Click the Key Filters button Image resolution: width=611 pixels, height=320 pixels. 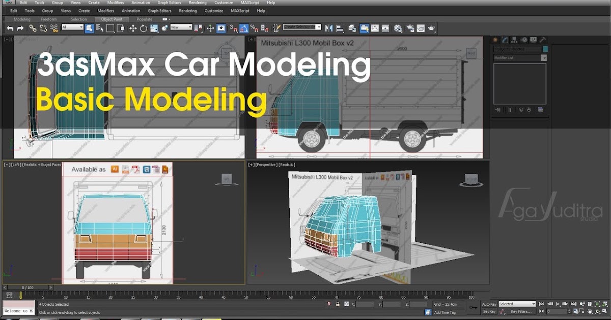coord(521,311)
